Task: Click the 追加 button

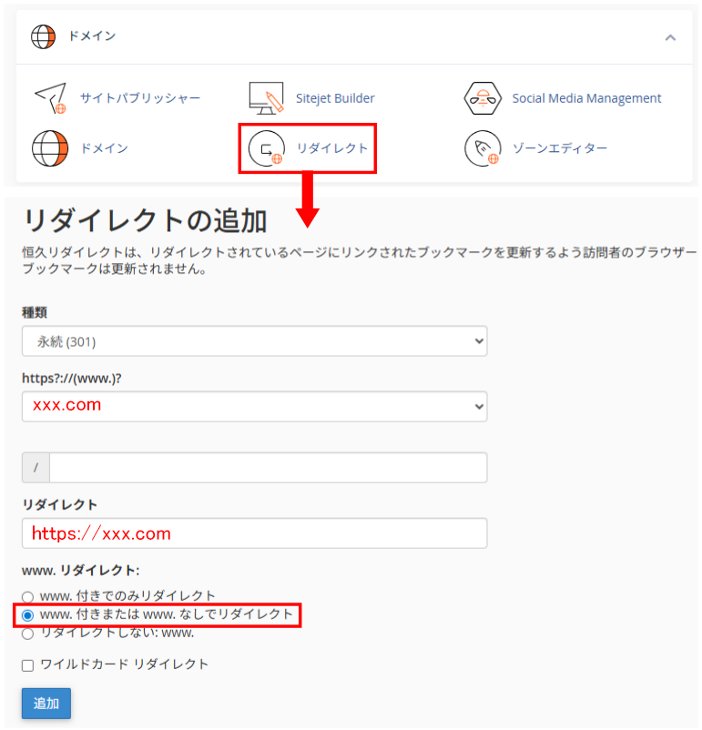Action: (46, 704)
